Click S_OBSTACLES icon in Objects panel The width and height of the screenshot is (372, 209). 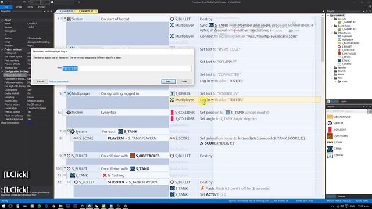(x=330, y=136)
